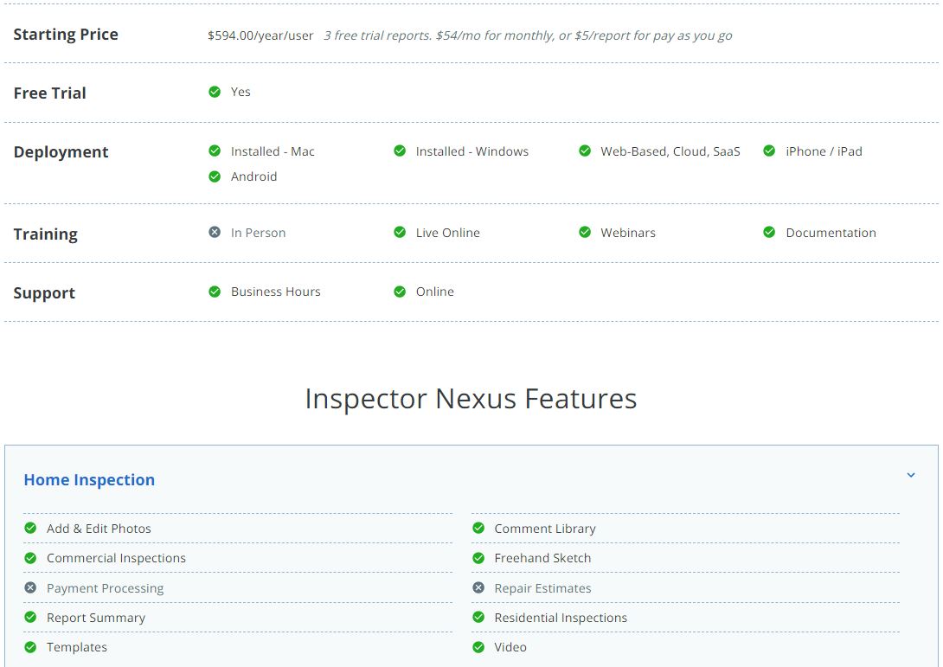Screen dimensions: 943x667
Task: Click the gray X icon next to In Person
Action: click(x=215, y=232)
